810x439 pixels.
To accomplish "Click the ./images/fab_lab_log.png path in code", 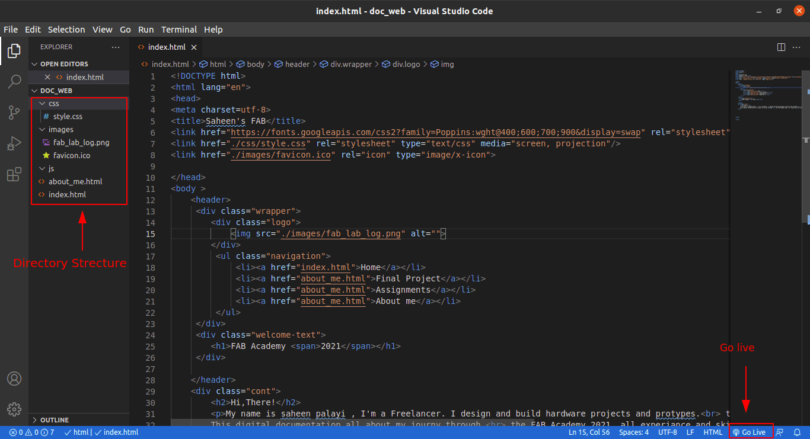I will (x=340, y=234).
